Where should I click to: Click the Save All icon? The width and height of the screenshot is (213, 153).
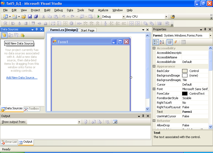coord(36,17)
